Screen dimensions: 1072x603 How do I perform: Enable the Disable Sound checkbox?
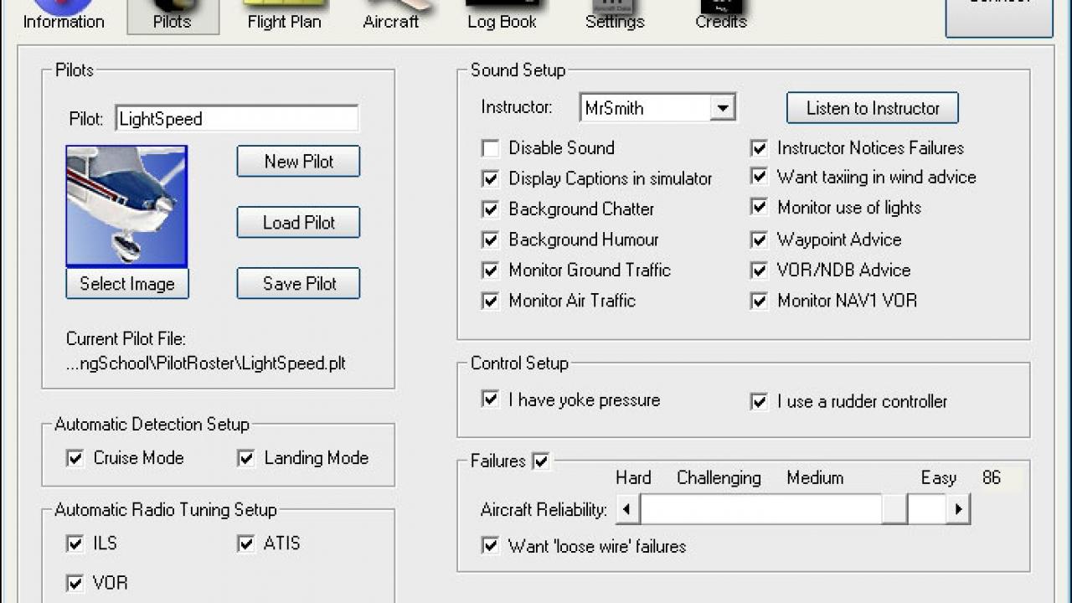coord(491,148)
